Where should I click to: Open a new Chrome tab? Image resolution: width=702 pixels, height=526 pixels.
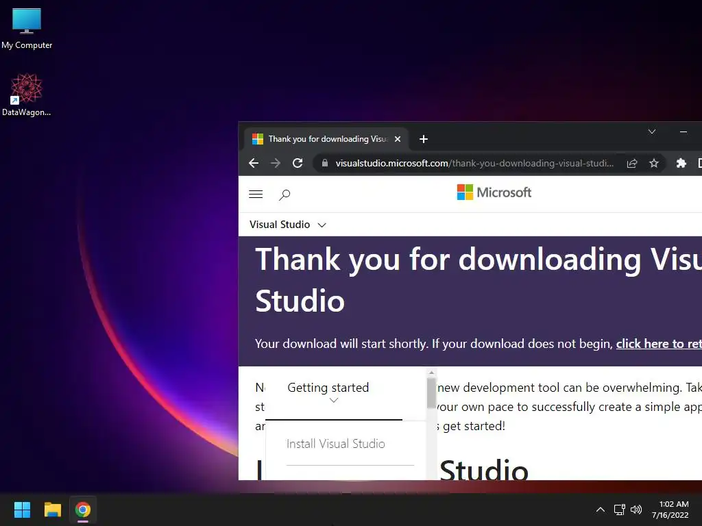[x=423, y=139]
